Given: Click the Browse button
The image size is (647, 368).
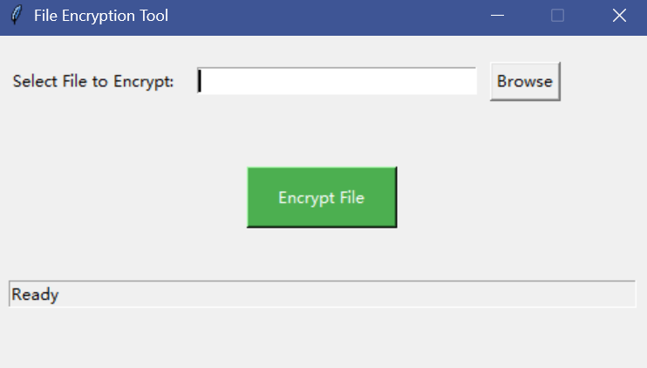Looking at the screenshot, I should (x=525, y=81).
